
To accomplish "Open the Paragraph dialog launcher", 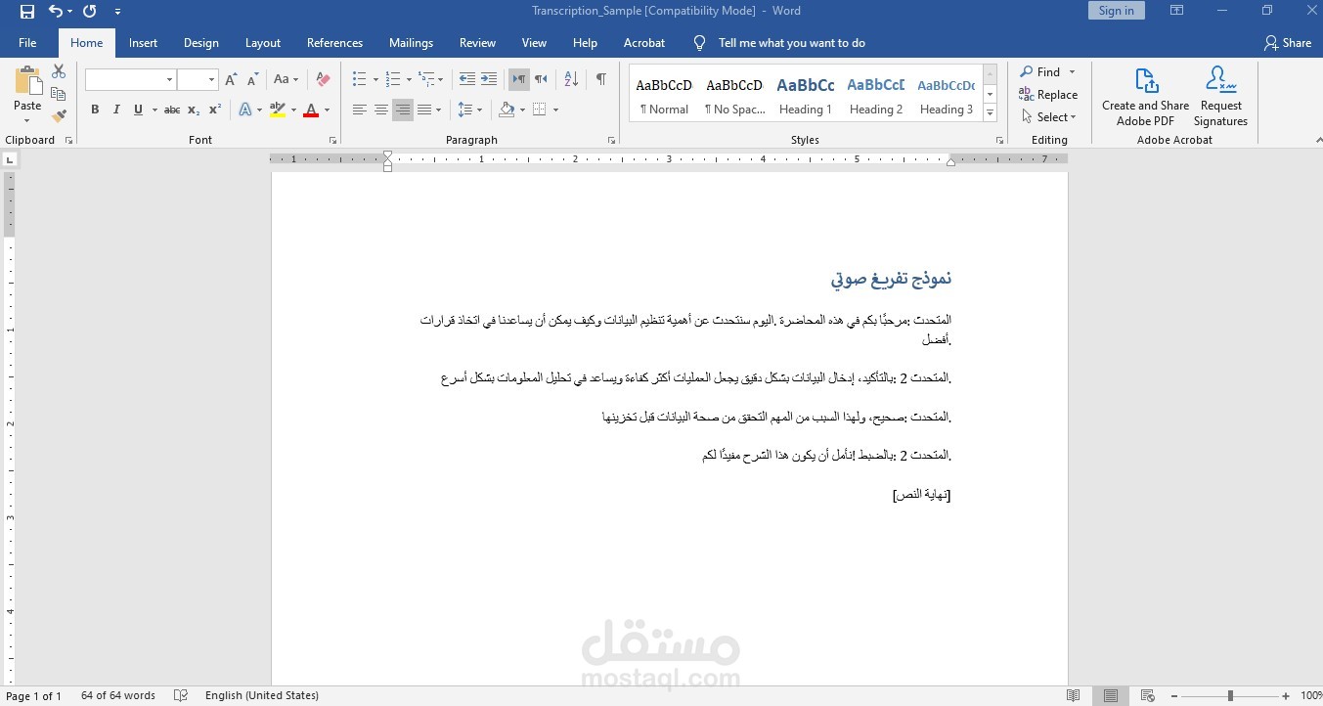I will [612, 141].
